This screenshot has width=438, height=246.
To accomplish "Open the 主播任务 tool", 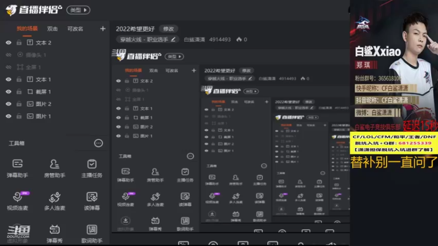I will [x=91, y=168].
